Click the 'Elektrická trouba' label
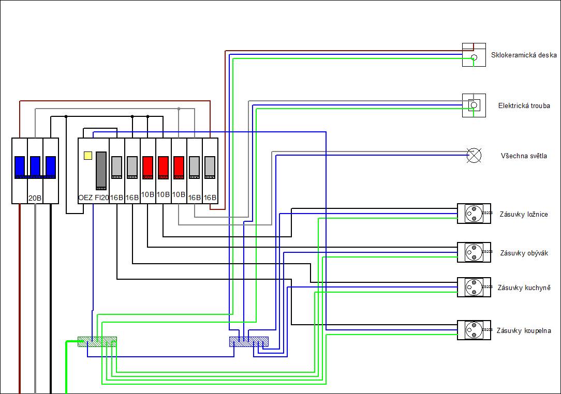 point(524,105)
